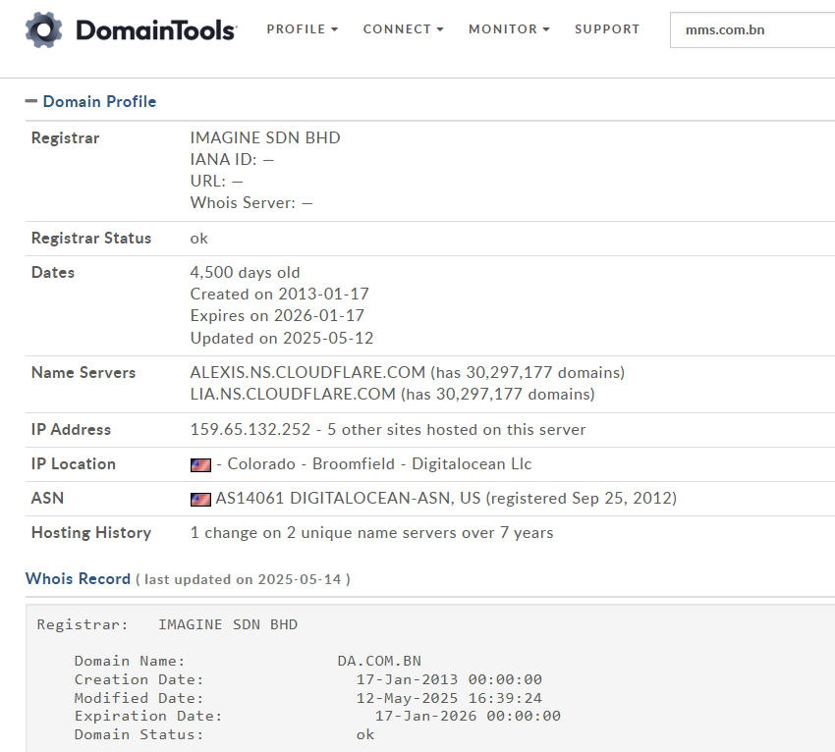Click the ALEXIS.NS.CLOUDFLARE.COM name server
This screenshot has height=752, width=835.
[x=307, y=372]
